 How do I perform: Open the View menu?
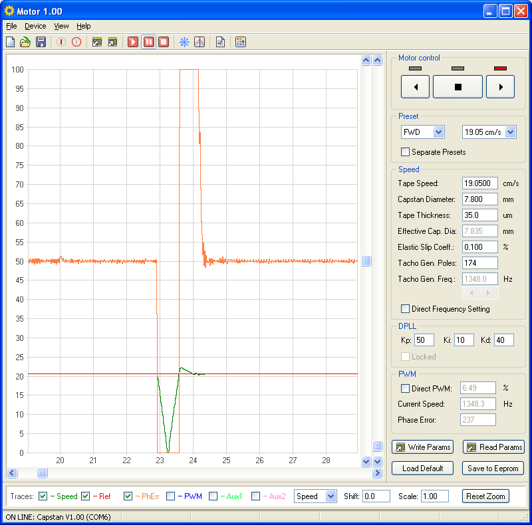(x=61, y=26)
